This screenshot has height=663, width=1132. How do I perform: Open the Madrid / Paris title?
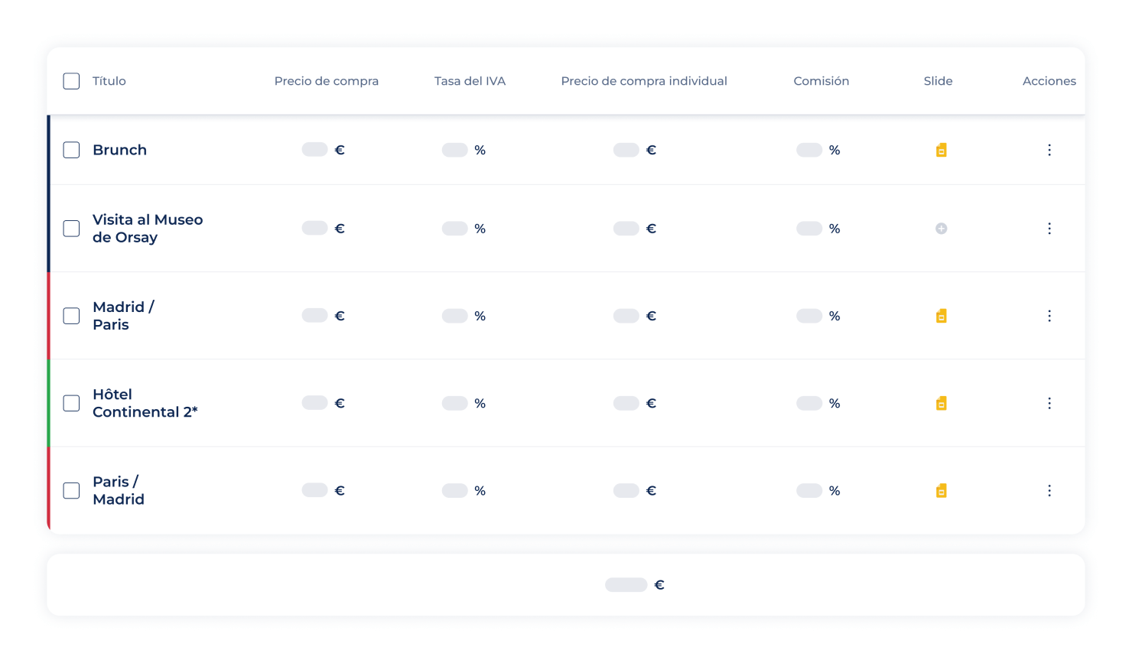click(123, 316)
